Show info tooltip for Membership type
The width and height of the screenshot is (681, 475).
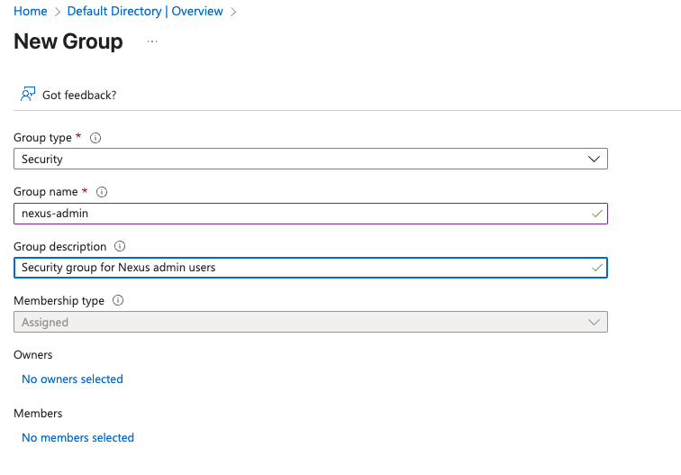[x=118, y=300]
